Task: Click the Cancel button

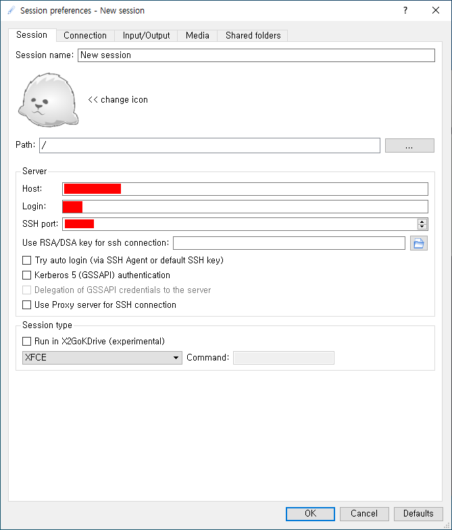Action: pos(364,514)
